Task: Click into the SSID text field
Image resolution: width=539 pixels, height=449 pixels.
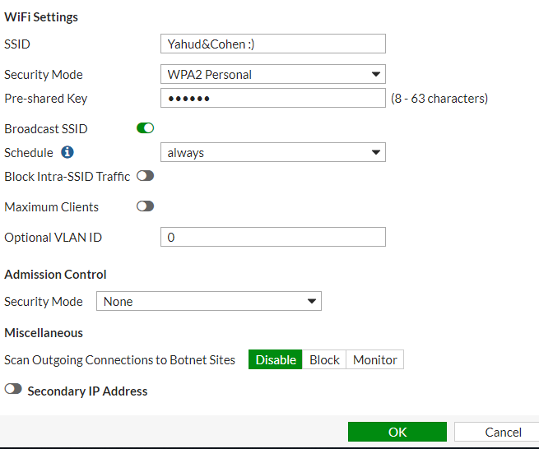Action: pos(272,44)
